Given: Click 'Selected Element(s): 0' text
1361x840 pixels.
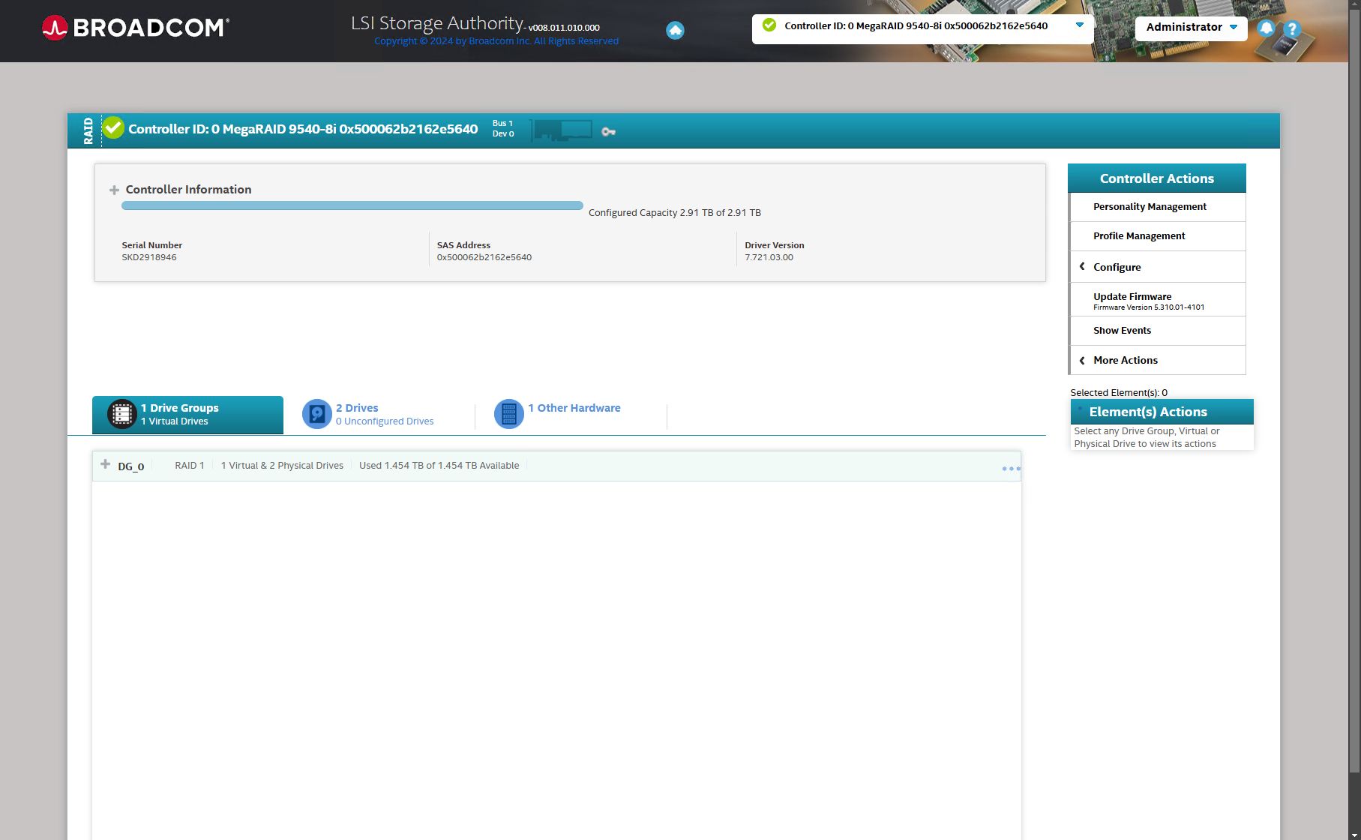Looking at the screenshot, I should 1118,393.
